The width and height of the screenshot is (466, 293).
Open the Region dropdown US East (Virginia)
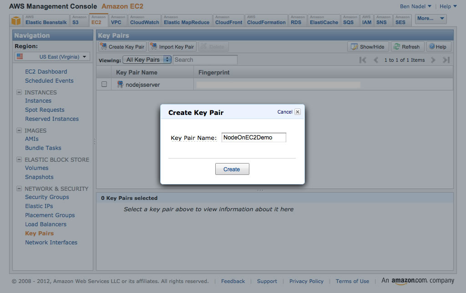point(52,57)
